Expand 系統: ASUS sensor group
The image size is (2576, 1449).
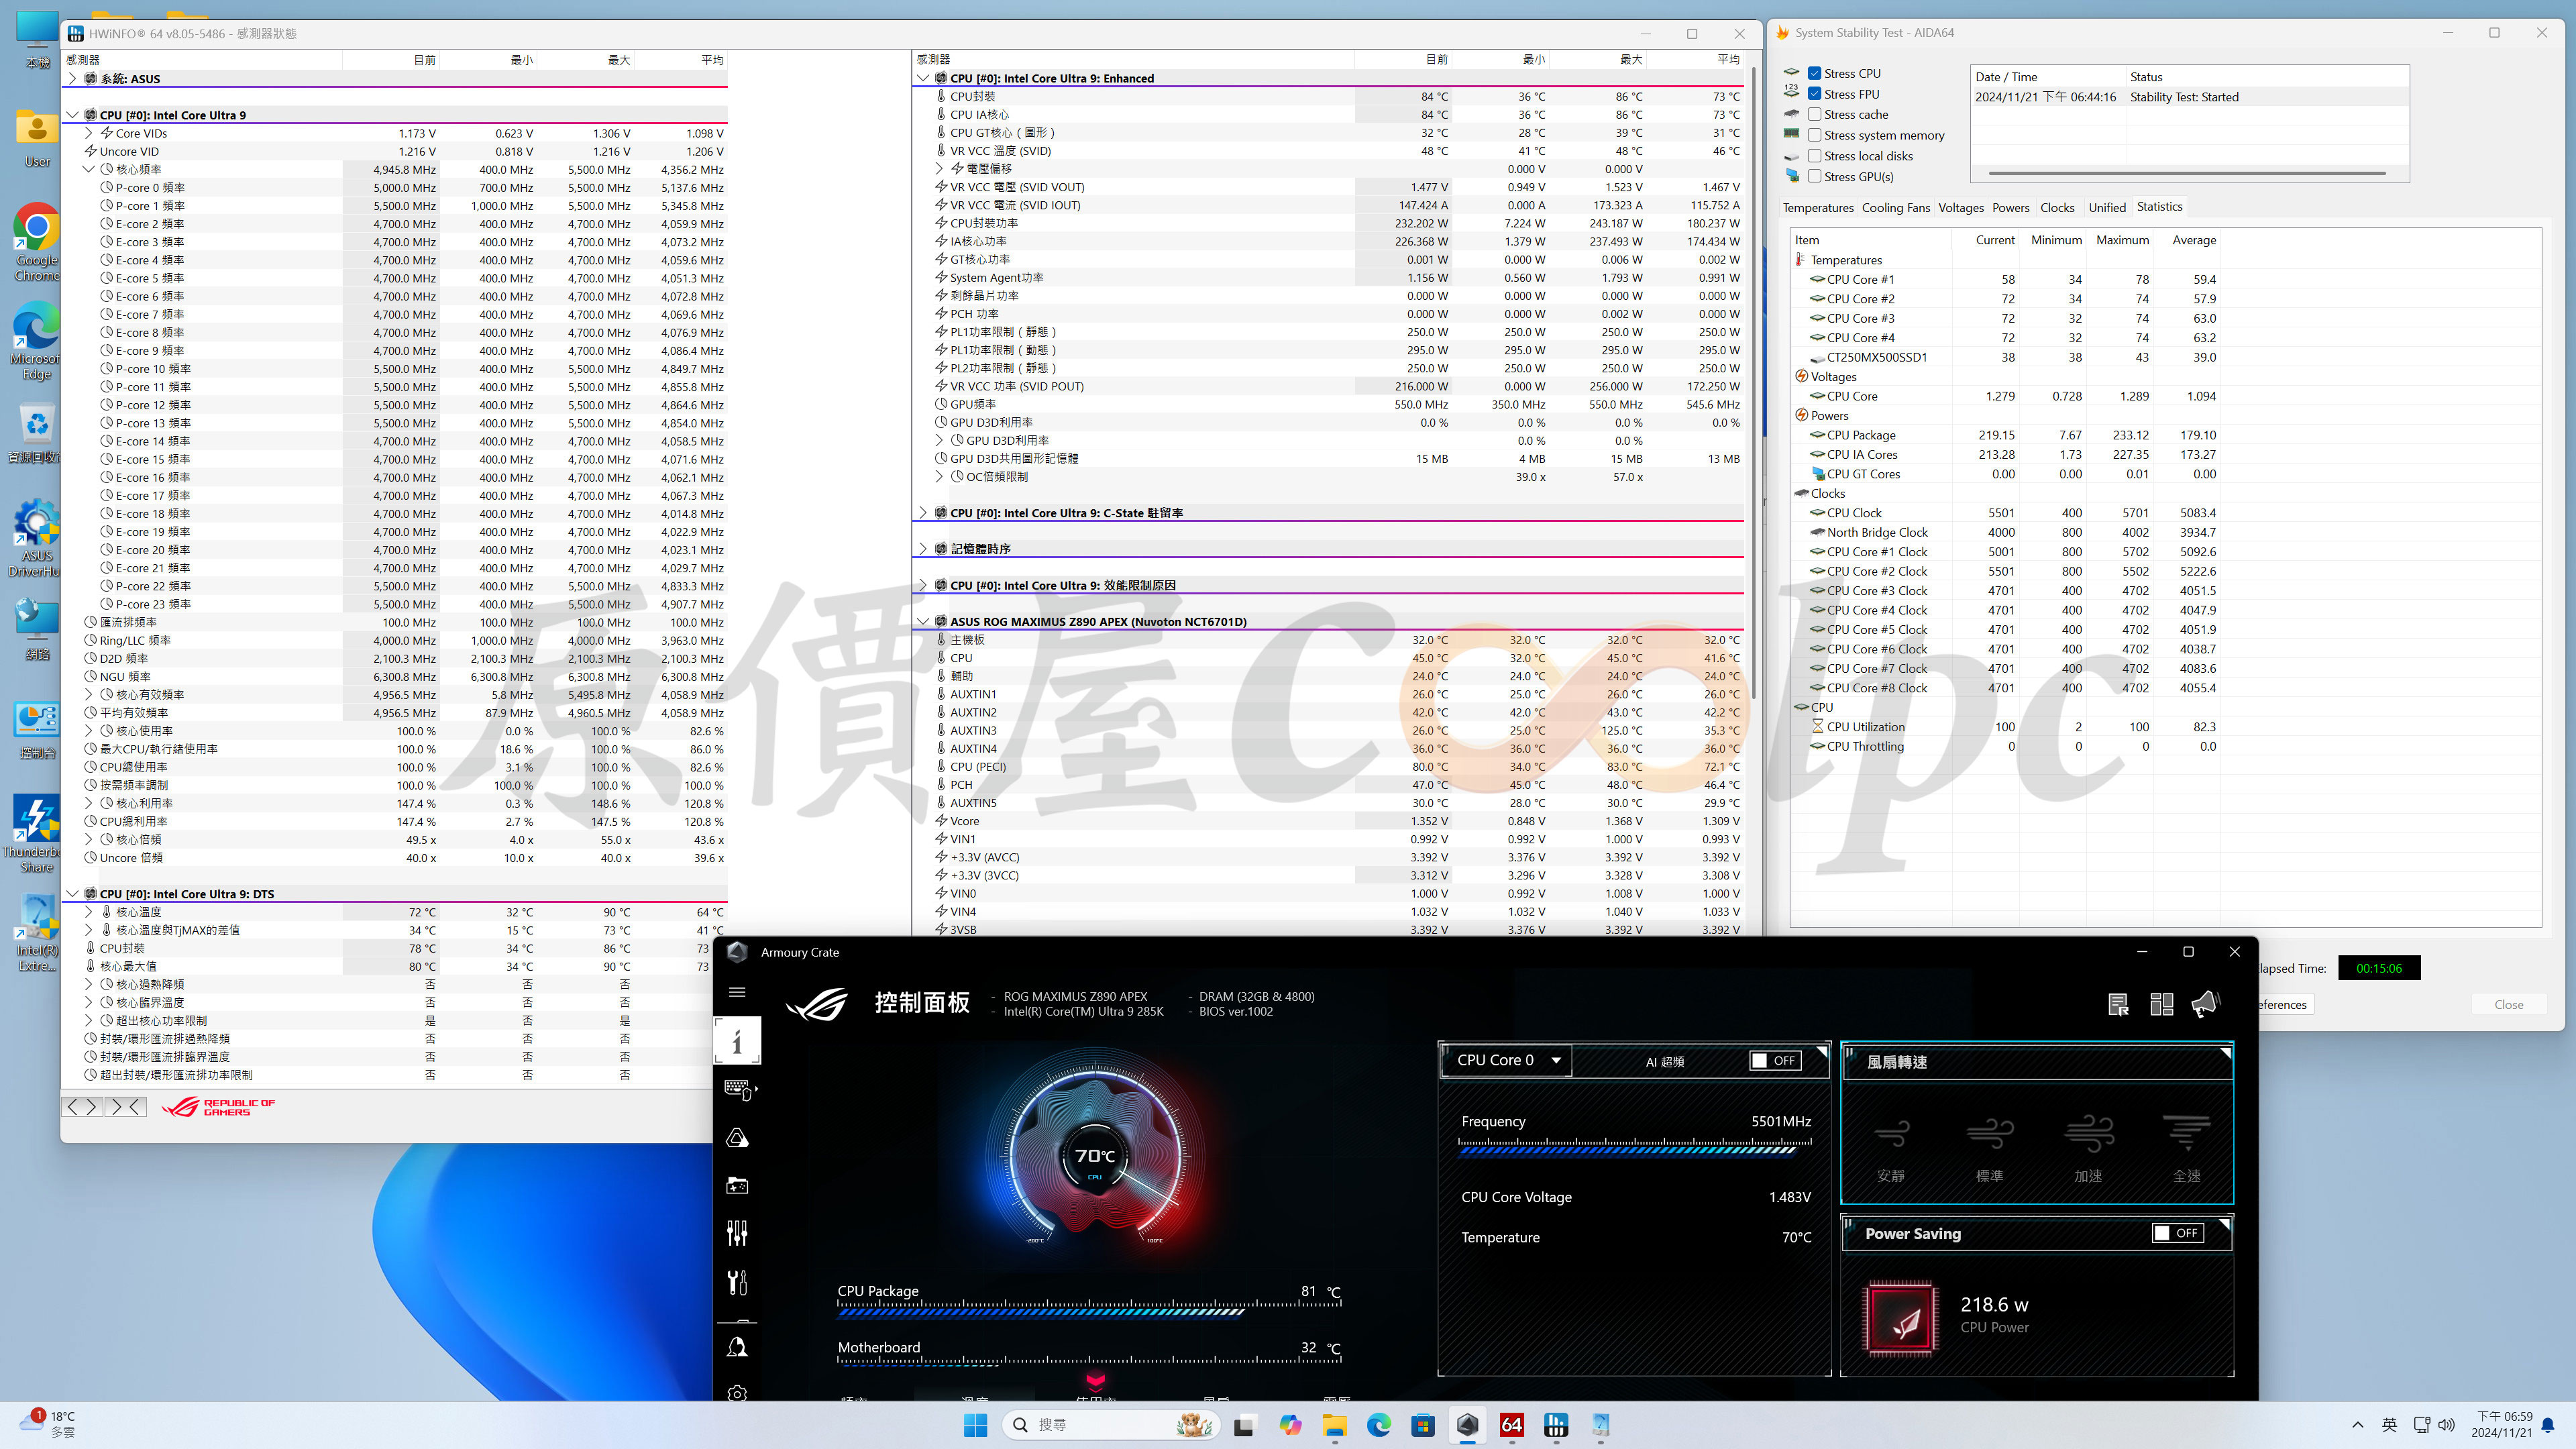tap(72, 78)
